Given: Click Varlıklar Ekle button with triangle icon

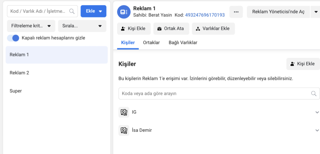Looking at the screenshot, I should (x=213, y=29).
